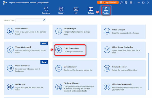Click 'Adjust the volume of the video' text
The width and height of the screenshot is (152, 98).
pyautogui.click(x=124, y=70)
